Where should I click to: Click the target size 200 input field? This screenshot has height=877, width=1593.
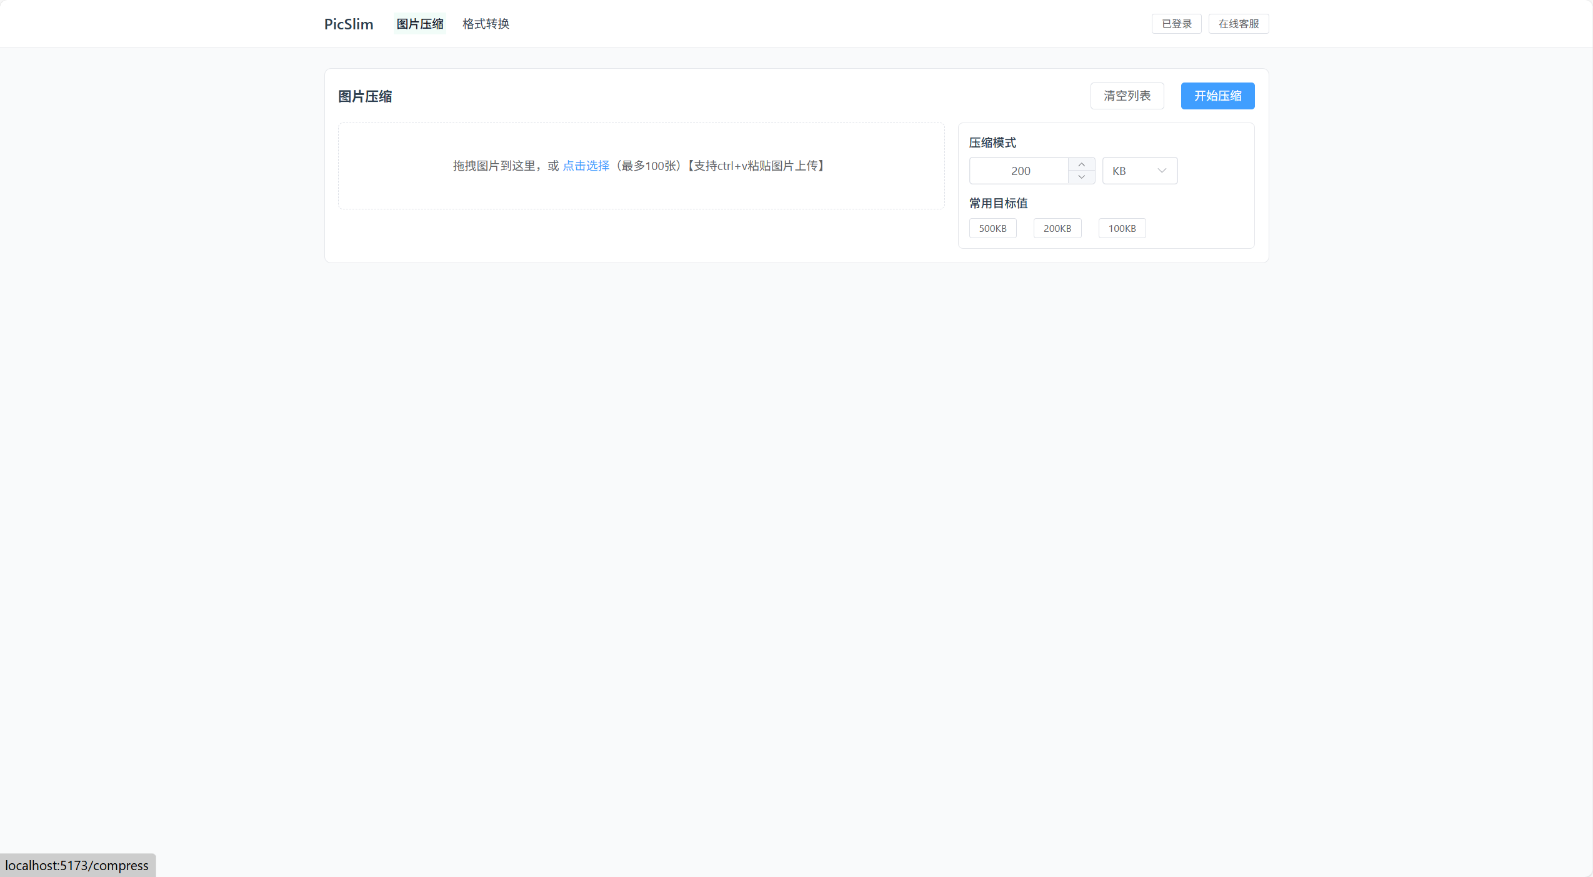[x=1019, y=171]
